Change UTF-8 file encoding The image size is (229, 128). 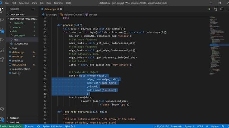(x=200, y=127)
